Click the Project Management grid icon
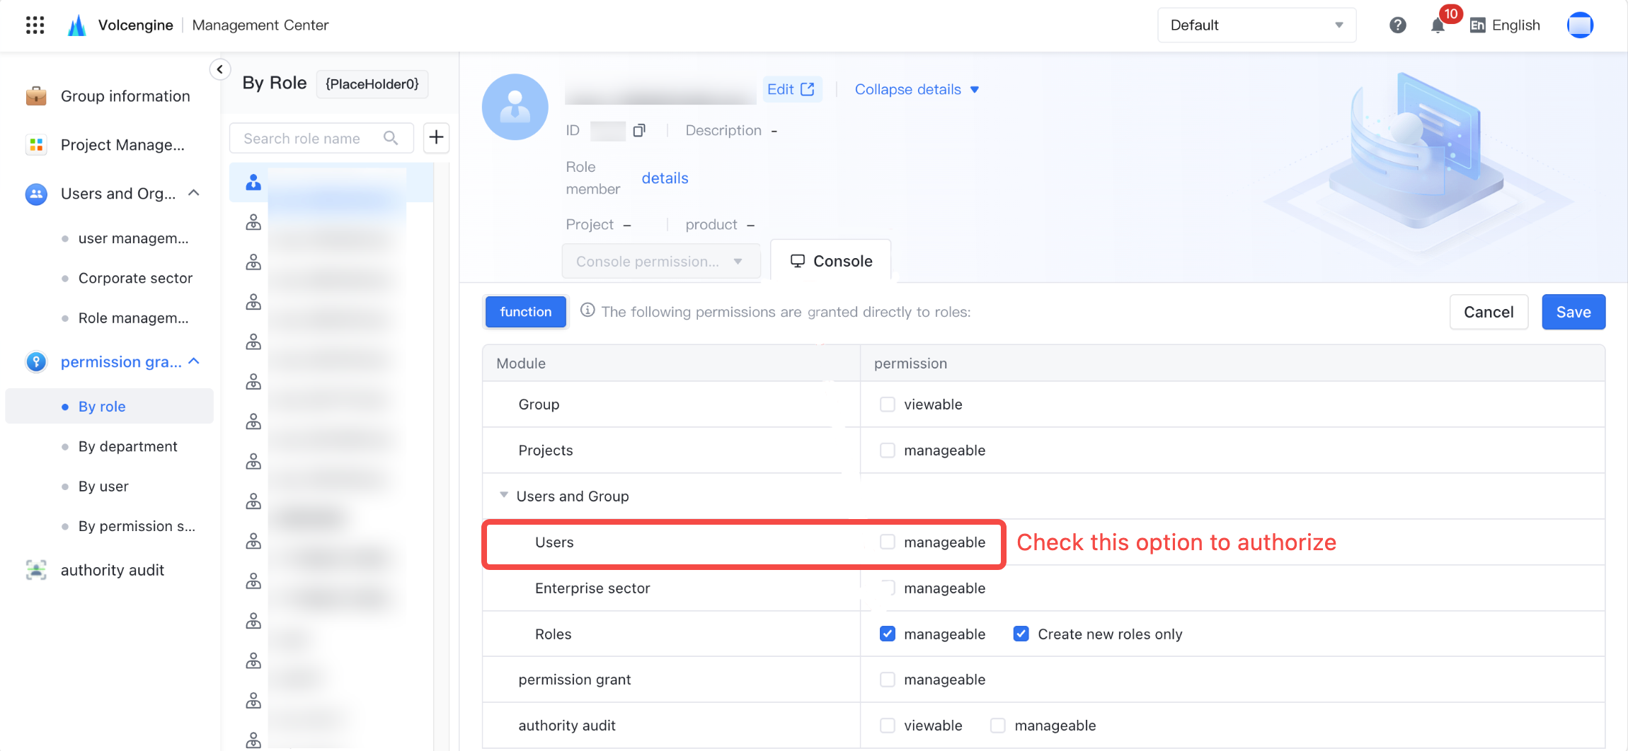The height and width of the screenshot is (751, 1628). click(x=36, y=144)
